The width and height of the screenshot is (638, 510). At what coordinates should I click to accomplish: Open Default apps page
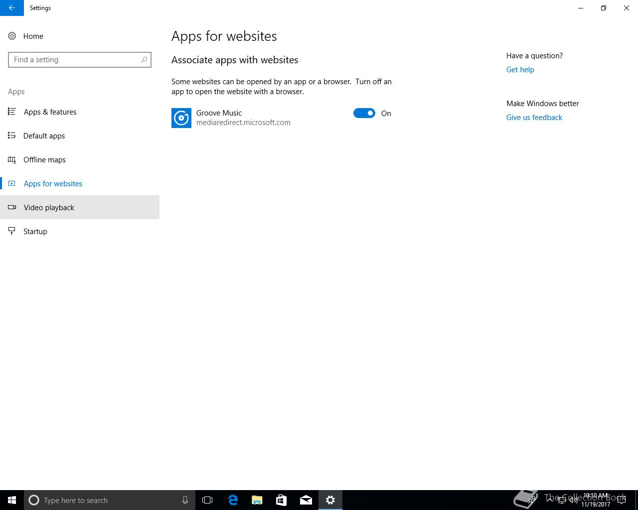(x=80, y=135)
